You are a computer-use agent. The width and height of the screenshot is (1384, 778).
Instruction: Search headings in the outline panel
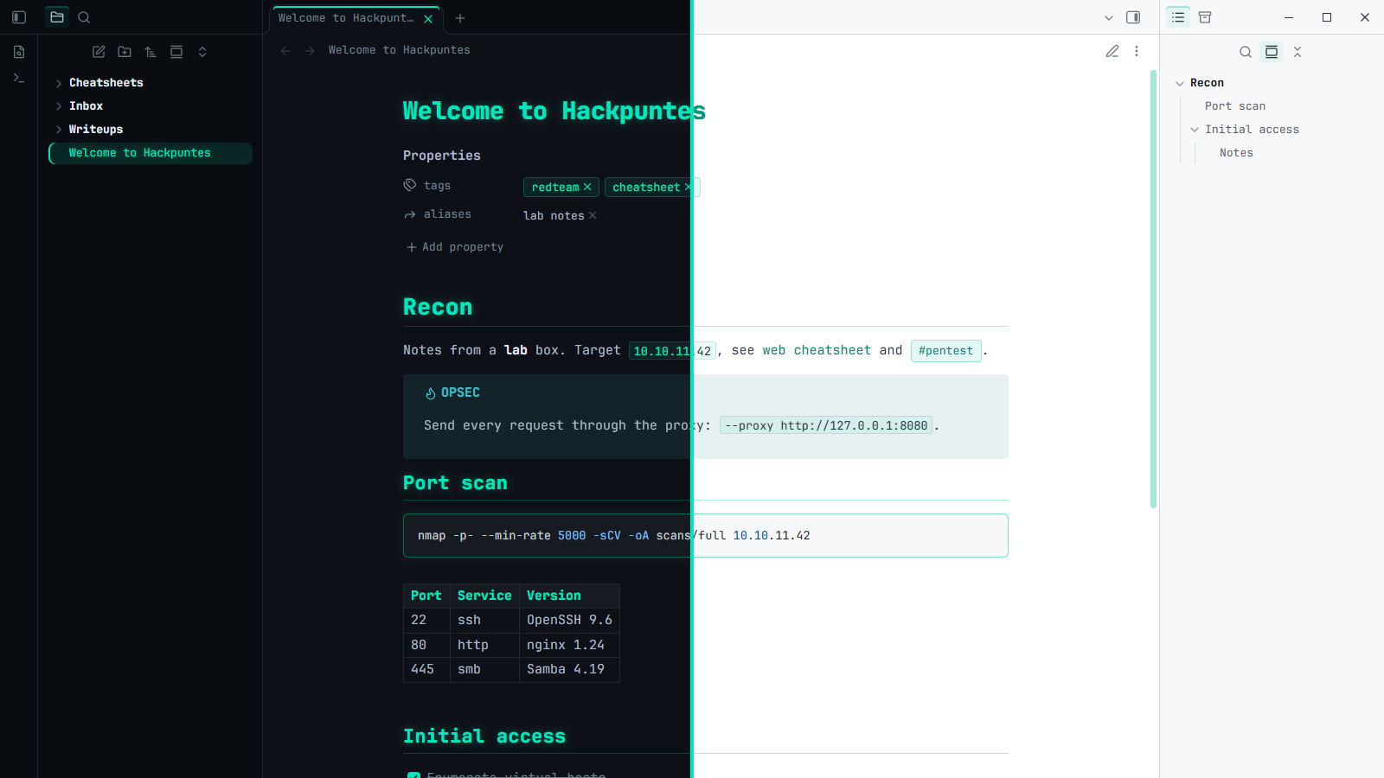pos(1246,52)
